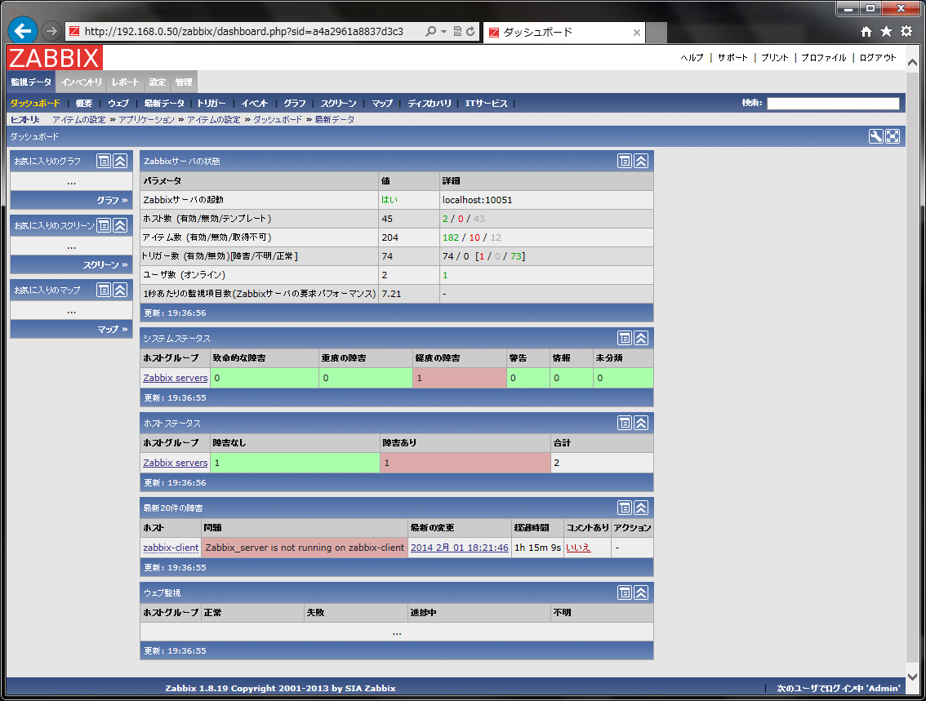Image resolution: width=926 pixels, height=701 pixels.
Task: Open the マップ » link in favorites
Action: point(113,329)
